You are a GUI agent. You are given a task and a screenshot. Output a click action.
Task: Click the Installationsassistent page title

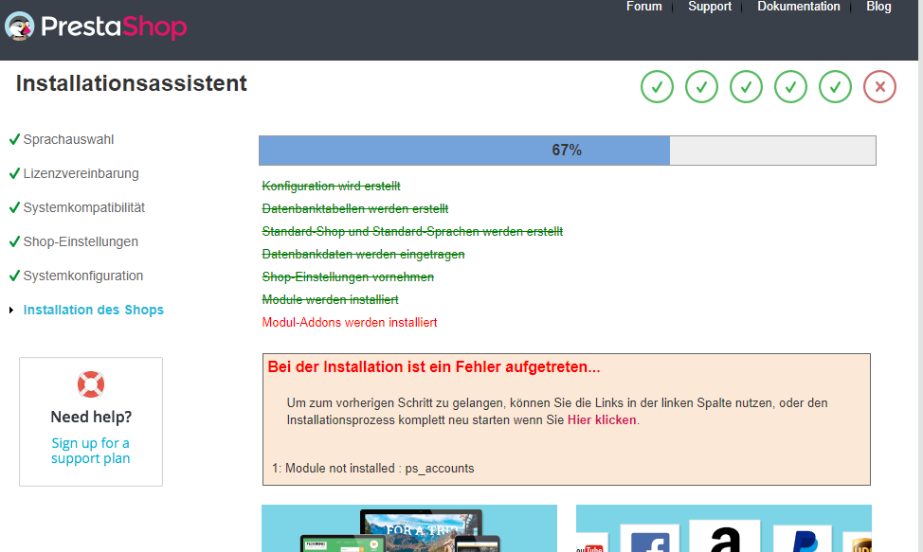coord(132,83)
